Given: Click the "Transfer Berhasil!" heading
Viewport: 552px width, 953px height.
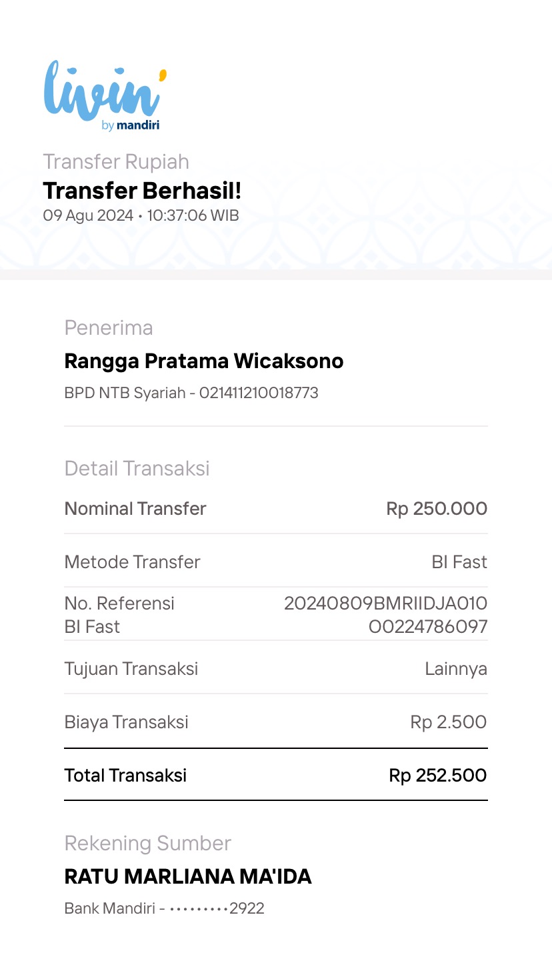Looking at the screenshot, I should 142,191.
